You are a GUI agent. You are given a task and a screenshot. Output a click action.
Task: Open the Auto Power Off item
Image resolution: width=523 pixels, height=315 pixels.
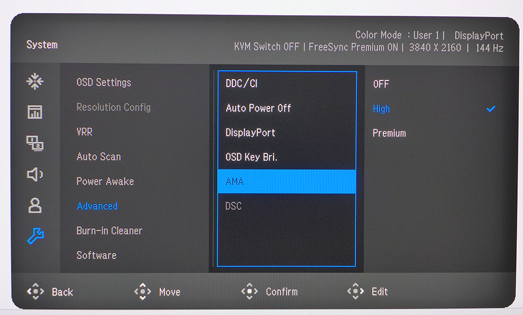[258, 108]
